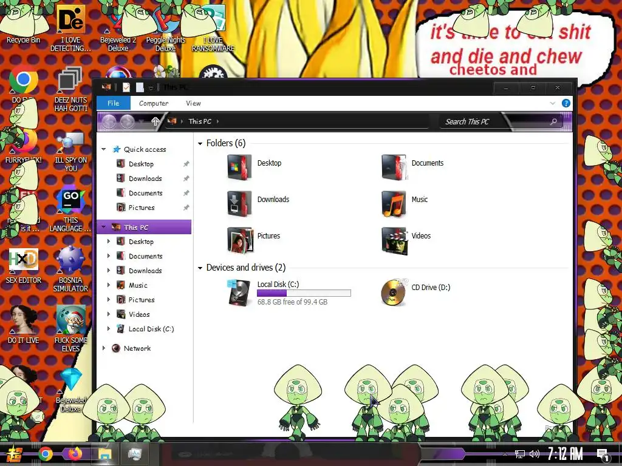This screenshot has height=466, width=622.
Task: Open Local Disk (C:) drive
Action: pos(239,292)
